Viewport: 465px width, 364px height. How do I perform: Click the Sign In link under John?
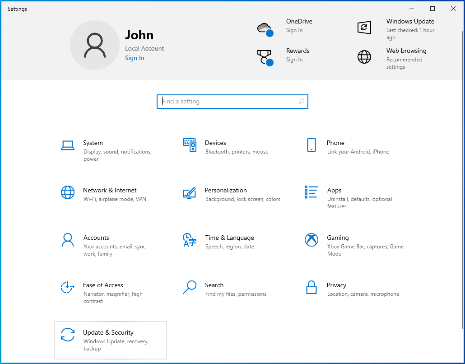[x=135, y=58]
